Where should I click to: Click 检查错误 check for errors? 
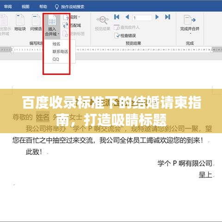tap(125, 36)
